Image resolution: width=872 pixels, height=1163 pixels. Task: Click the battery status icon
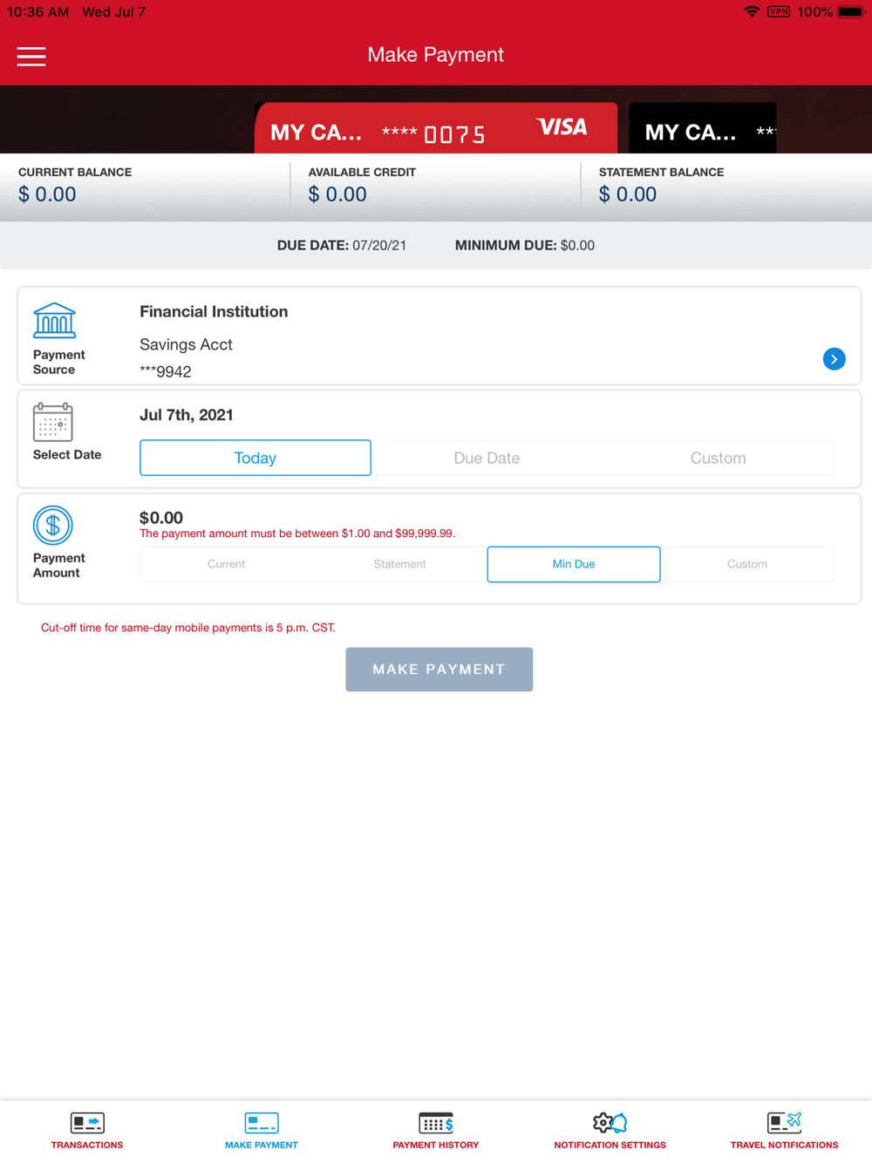851,11
